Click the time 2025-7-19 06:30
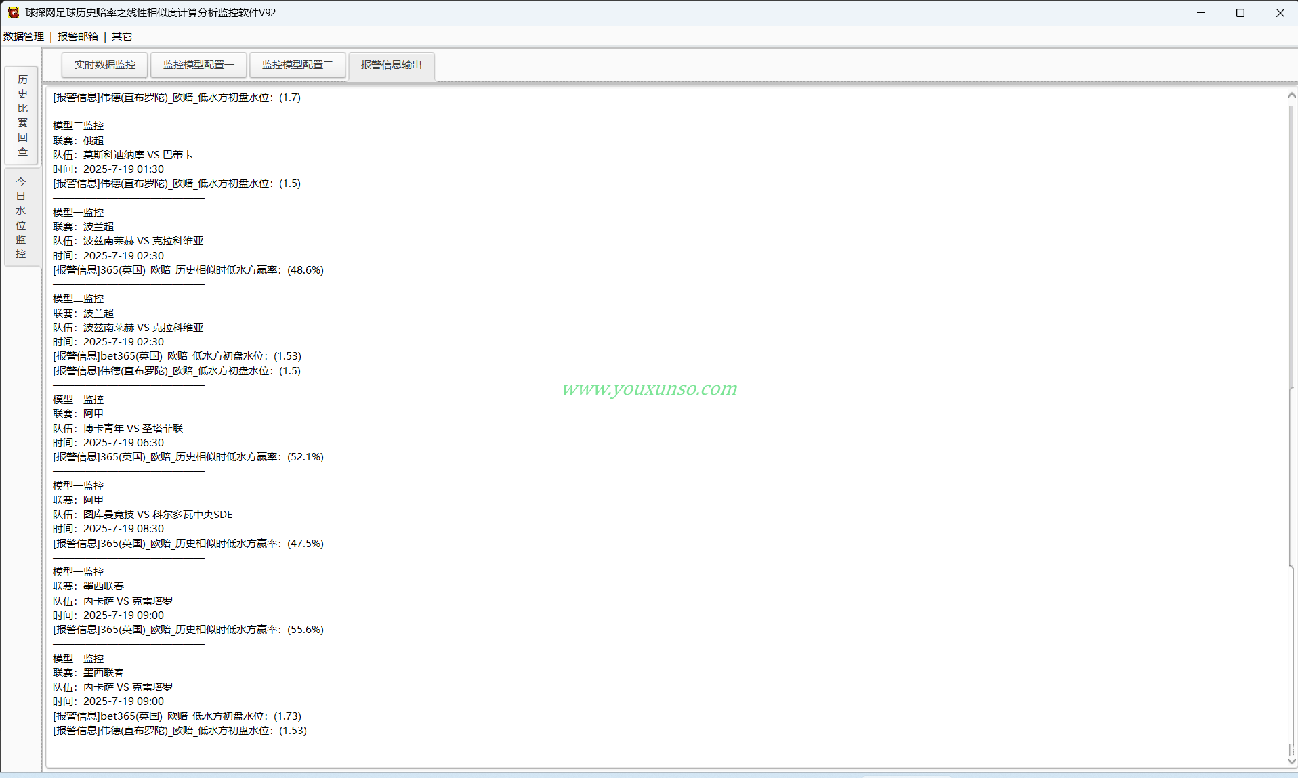 123,443
